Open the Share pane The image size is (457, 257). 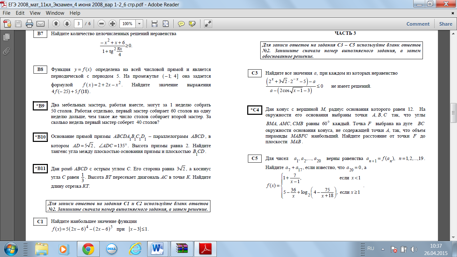(446, 24)
